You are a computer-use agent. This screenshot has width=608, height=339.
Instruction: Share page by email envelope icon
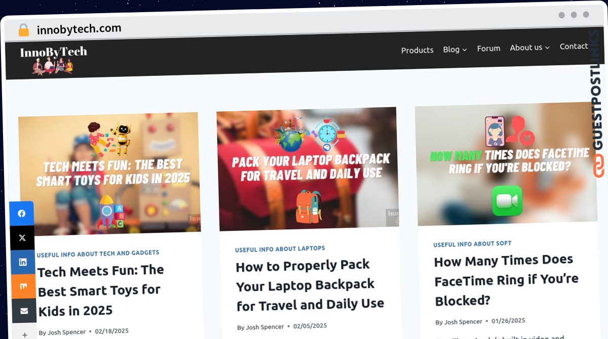(24, 311)
